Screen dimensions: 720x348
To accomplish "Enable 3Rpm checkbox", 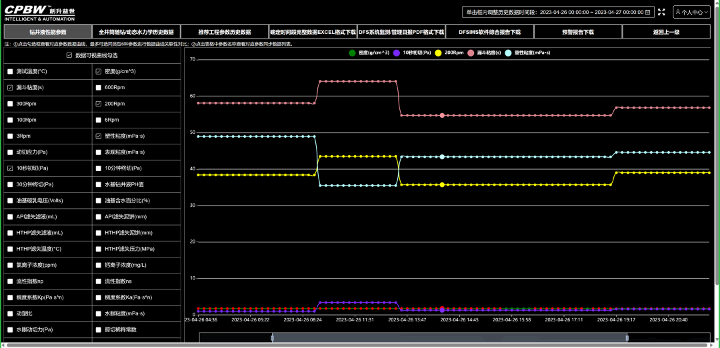I will [10, 136].
